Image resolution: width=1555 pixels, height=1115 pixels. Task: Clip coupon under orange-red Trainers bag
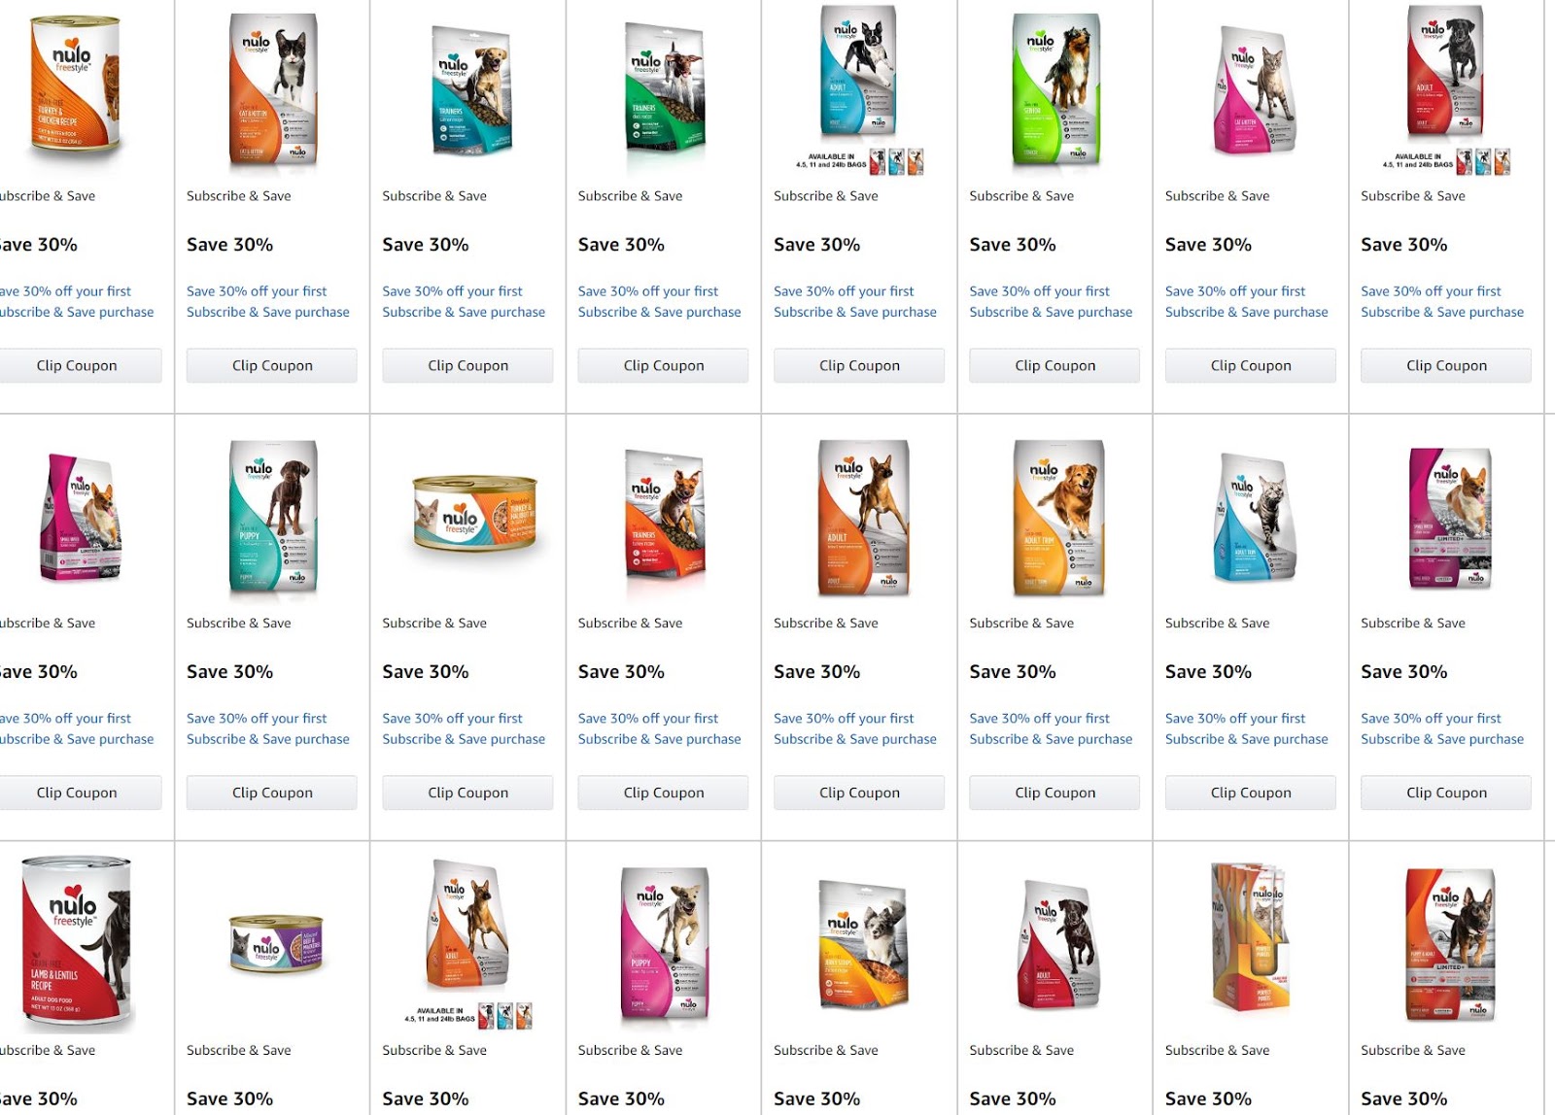[x=664, y=793]
